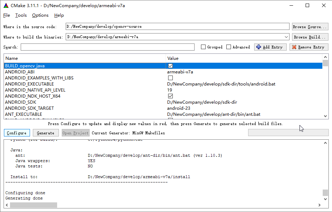The height and width of the screenshot is (212, 332).
Task: Click the output log scroll-left arrow
Action: click(x=7, y=205)
